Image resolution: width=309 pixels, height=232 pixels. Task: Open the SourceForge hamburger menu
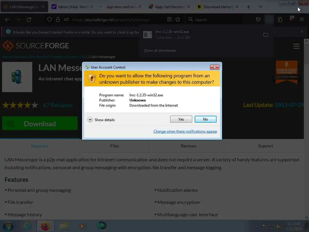296,46
